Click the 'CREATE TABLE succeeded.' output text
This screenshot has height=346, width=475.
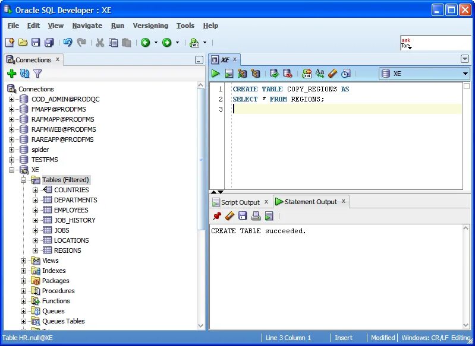pos(259,231)
